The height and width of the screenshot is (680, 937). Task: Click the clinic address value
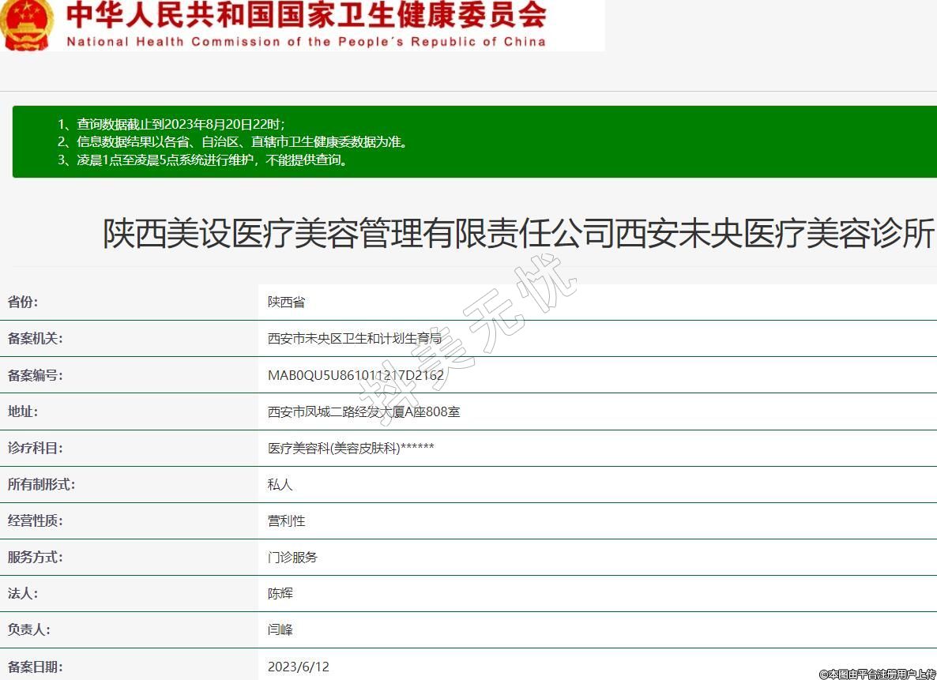[363, 411]
